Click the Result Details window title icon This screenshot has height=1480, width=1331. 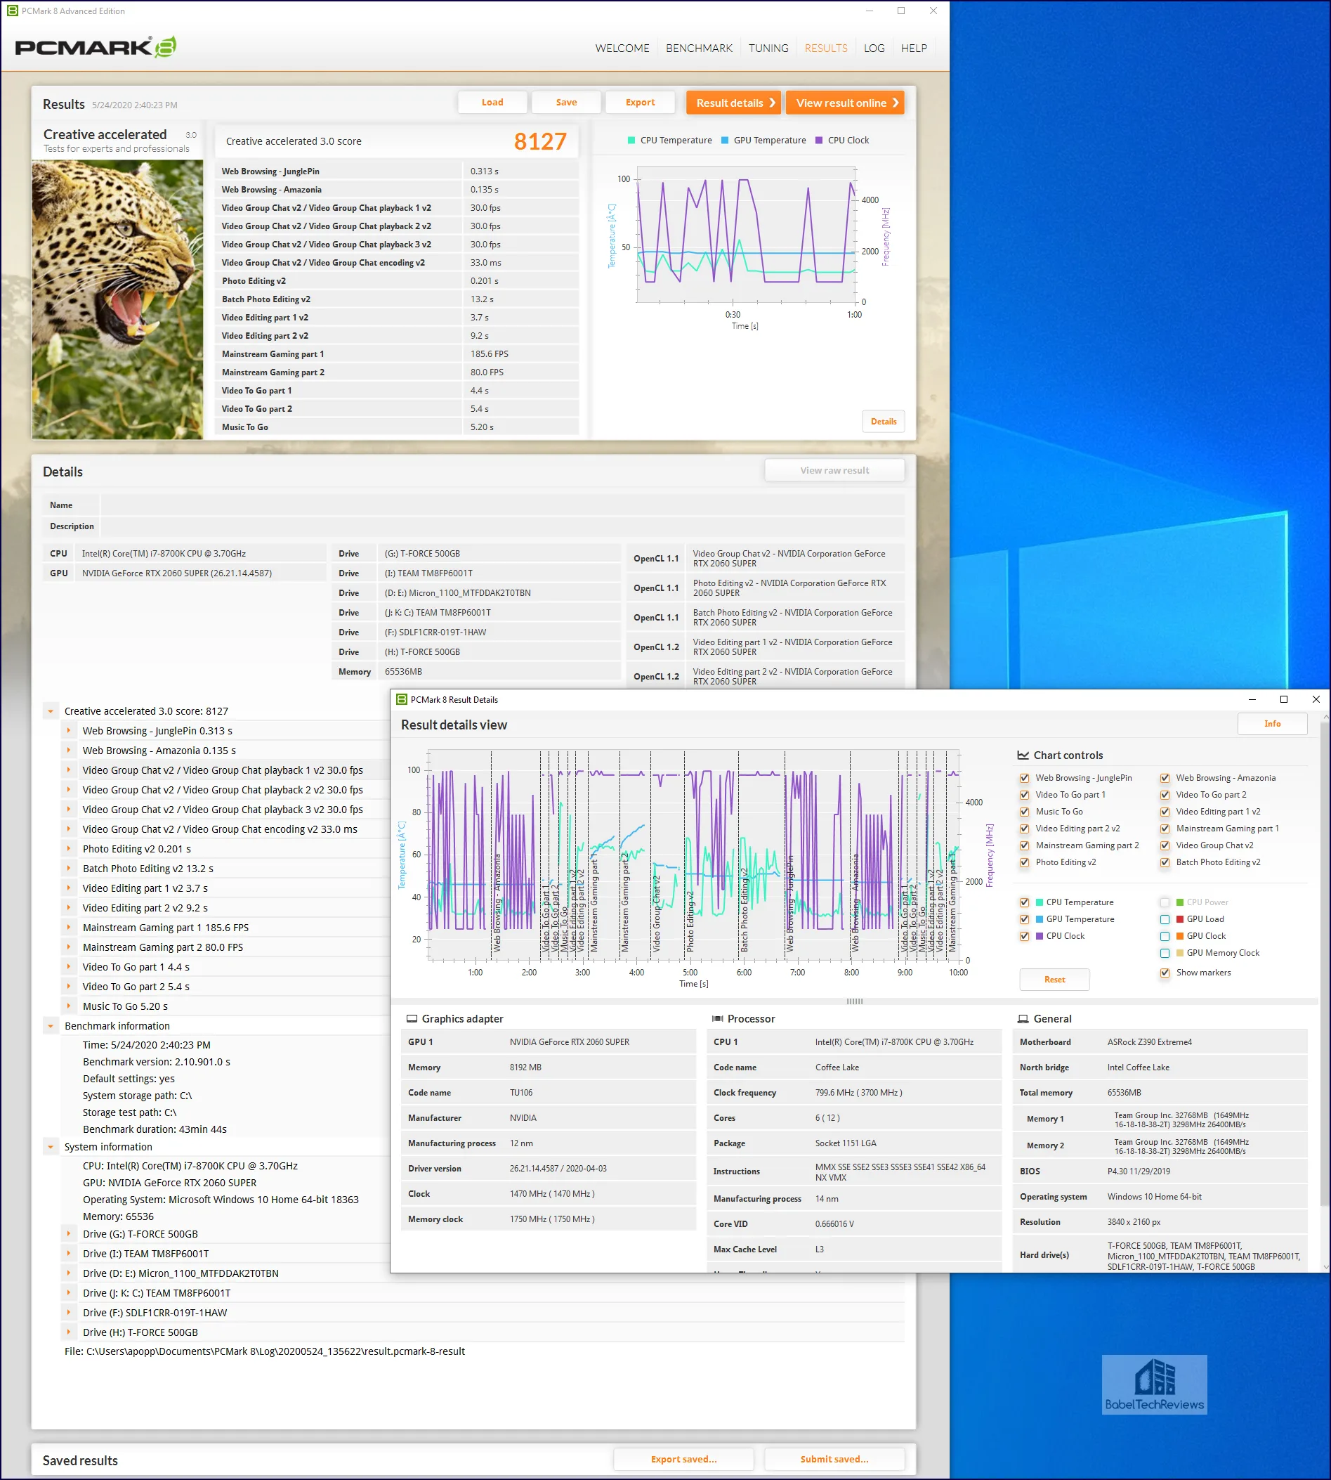coord(402,699)
